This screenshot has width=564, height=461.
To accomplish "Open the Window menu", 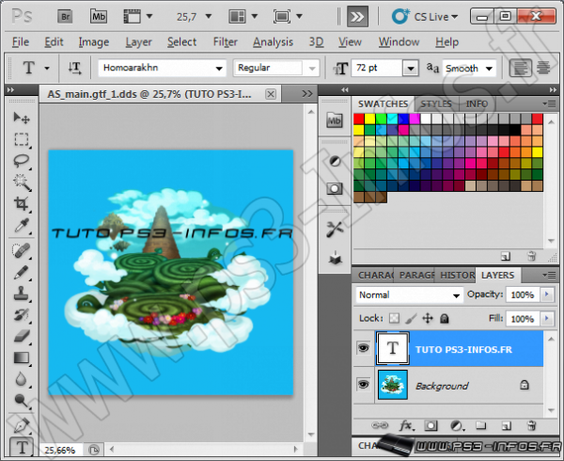I will [x=399, y=42].
